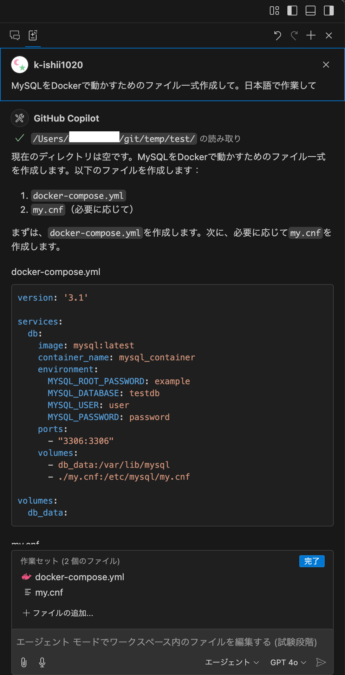Click the ./my.cnf:/etc/mysql/my.cnf volume line

click(x=119, y=477)
